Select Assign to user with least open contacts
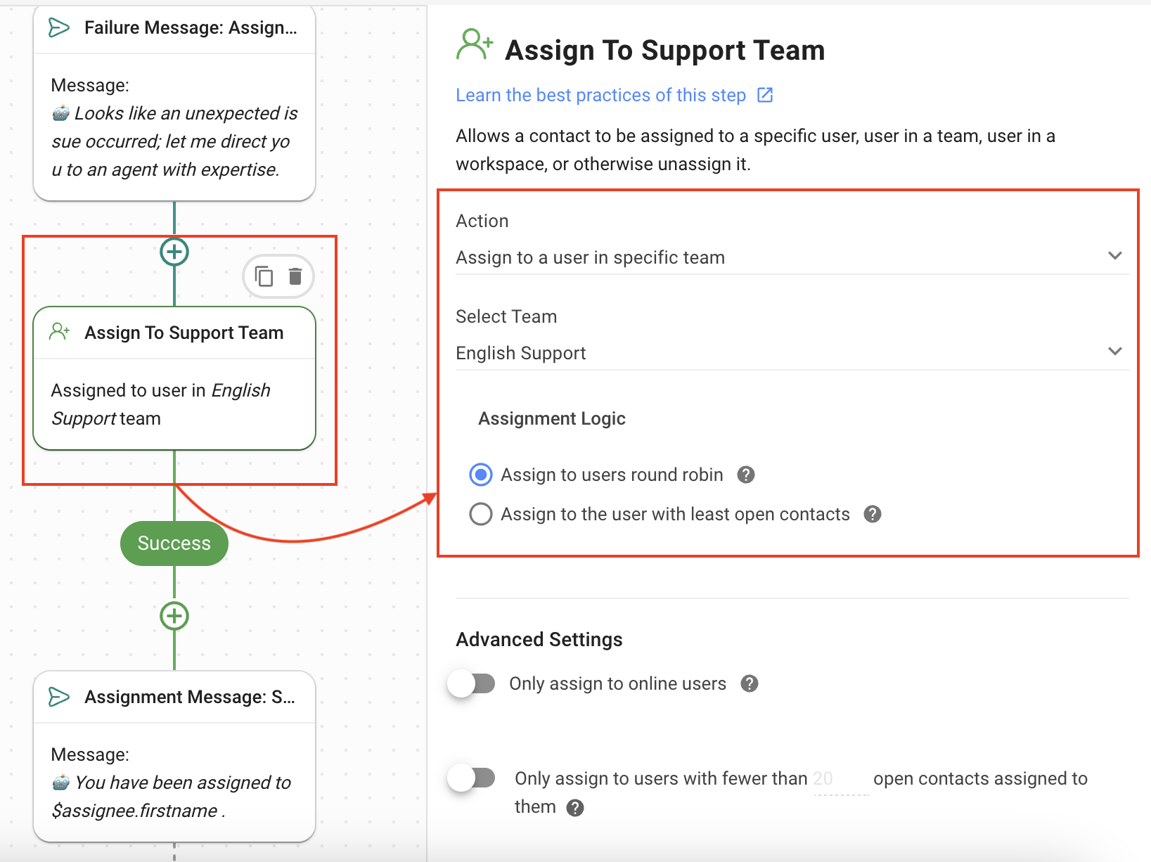 [481, 515]
